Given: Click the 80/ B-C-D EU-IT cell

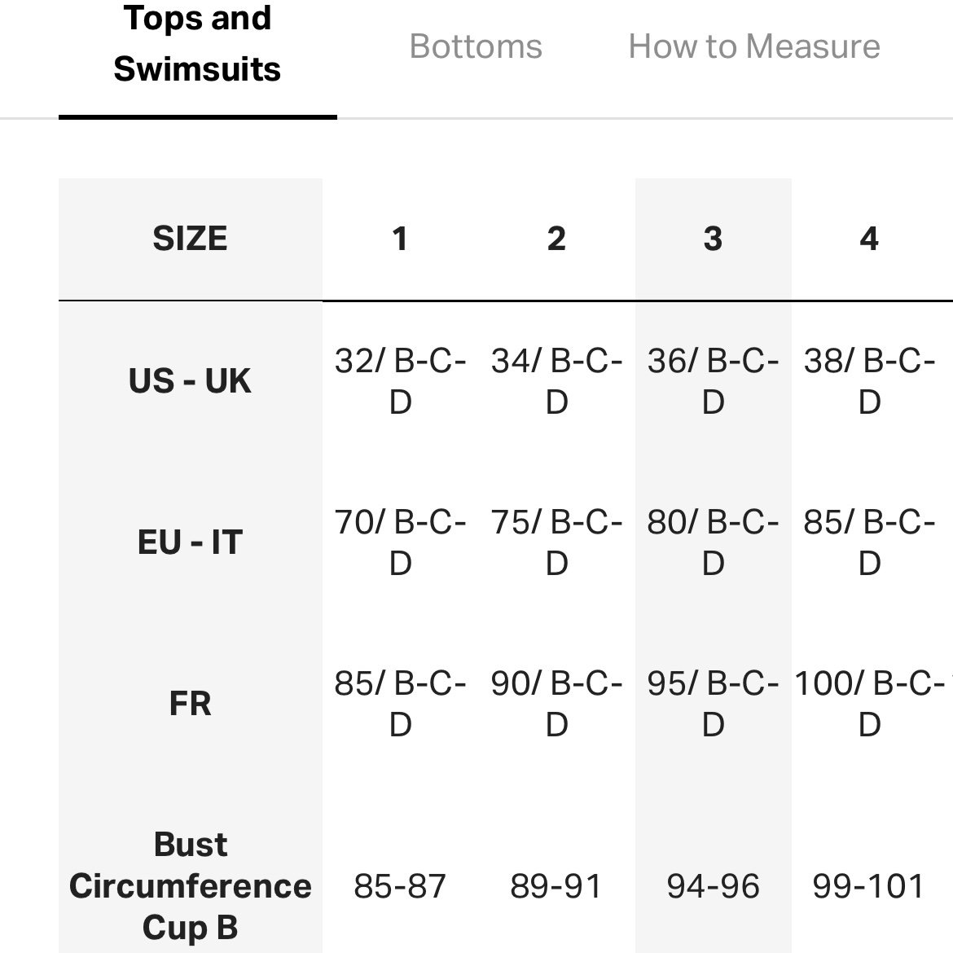Looking at the screenshot, I should [713, 542].
